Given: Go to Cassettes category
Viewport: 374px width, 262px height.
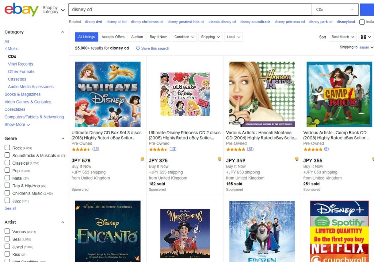Looking at the screenshot, I should [17, 79].
